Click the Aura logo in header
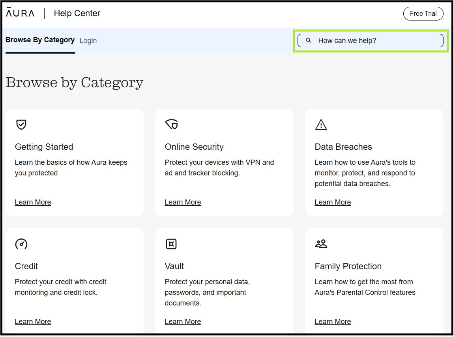The width and height of the screenshot is (453, 337). pyautogui.click(x=20, y=13)
